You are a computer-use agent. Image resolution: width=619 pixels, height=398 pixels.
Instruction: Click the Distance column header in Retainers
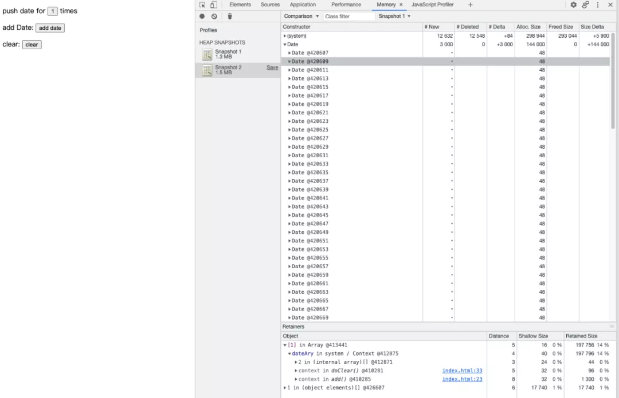(502, 336)
